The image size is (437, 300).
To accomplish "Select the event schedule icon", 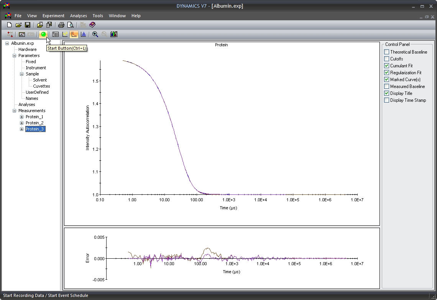I will tap(10, 34).
